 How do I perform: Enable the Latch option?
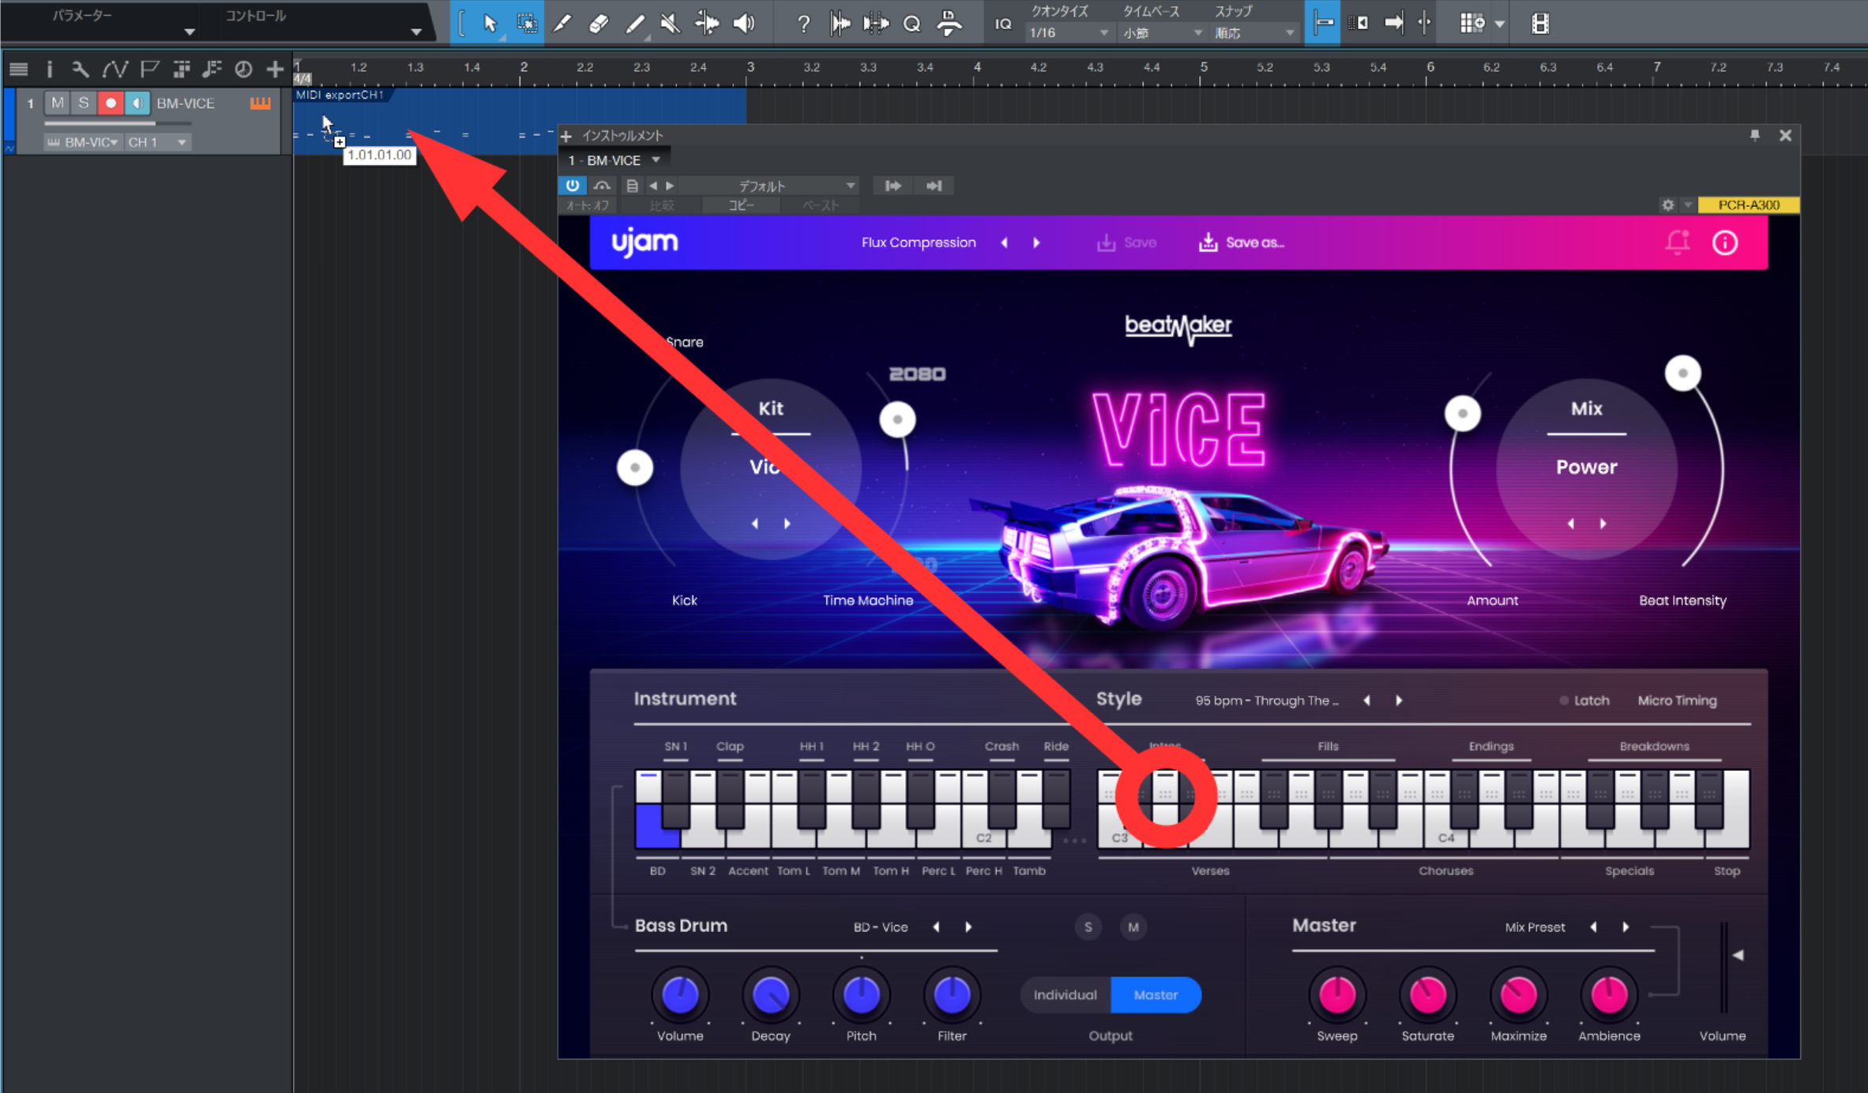(1584, 700)
